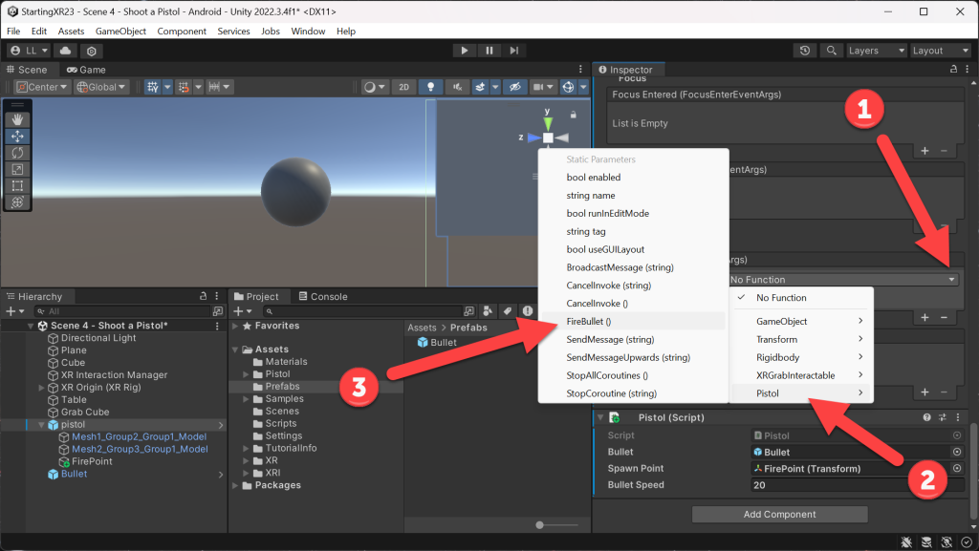Open Pistol script help icon

coord(926,417)
